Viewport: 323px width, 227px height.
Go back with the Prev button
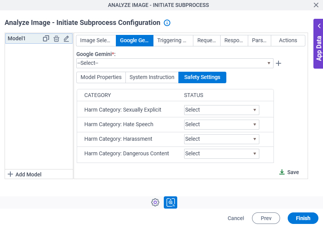[266, 218]
